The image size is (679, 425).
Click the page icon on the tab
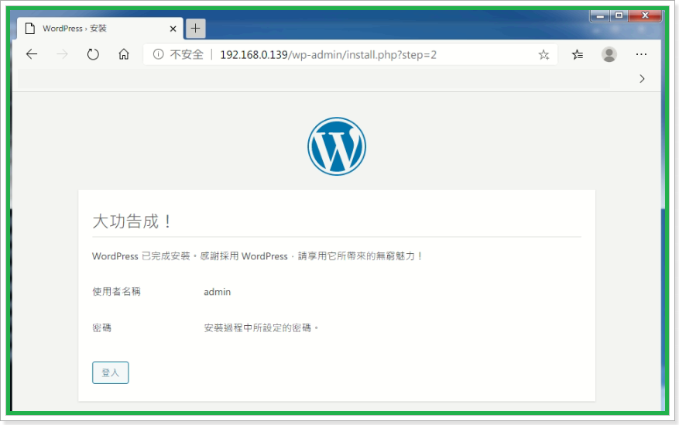tap(30, 29)
